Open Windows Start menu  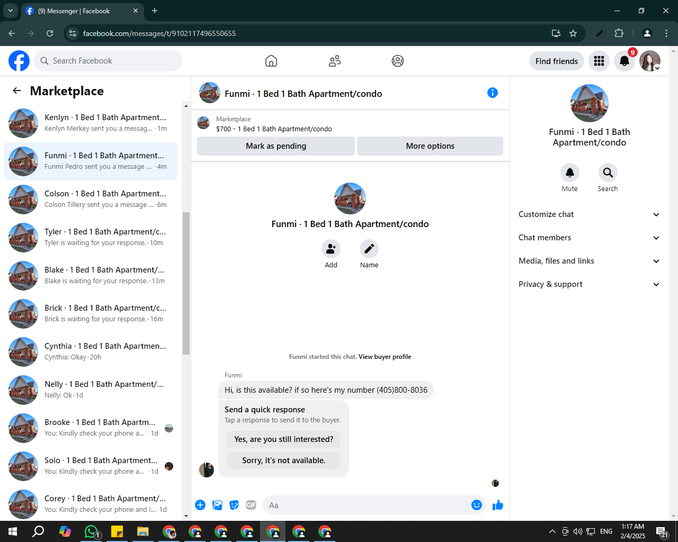click(x=13, y=531)
